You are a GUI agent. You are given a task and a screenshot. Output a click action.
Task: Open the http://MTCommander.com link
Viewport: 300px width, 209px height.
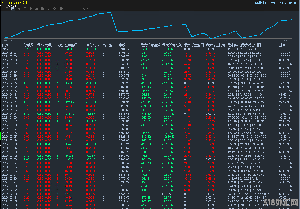click(x=282, y=3)
